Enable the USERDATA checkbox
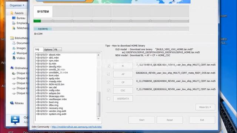237x133 pixels. pyautogui.click(x=109, y=99)
